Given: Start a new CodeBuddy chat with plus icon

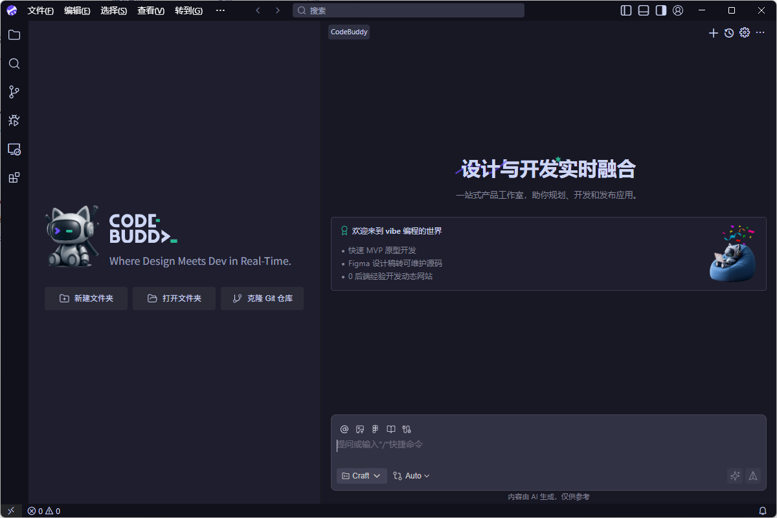Looking at the screenshot, I should point(713,32).
